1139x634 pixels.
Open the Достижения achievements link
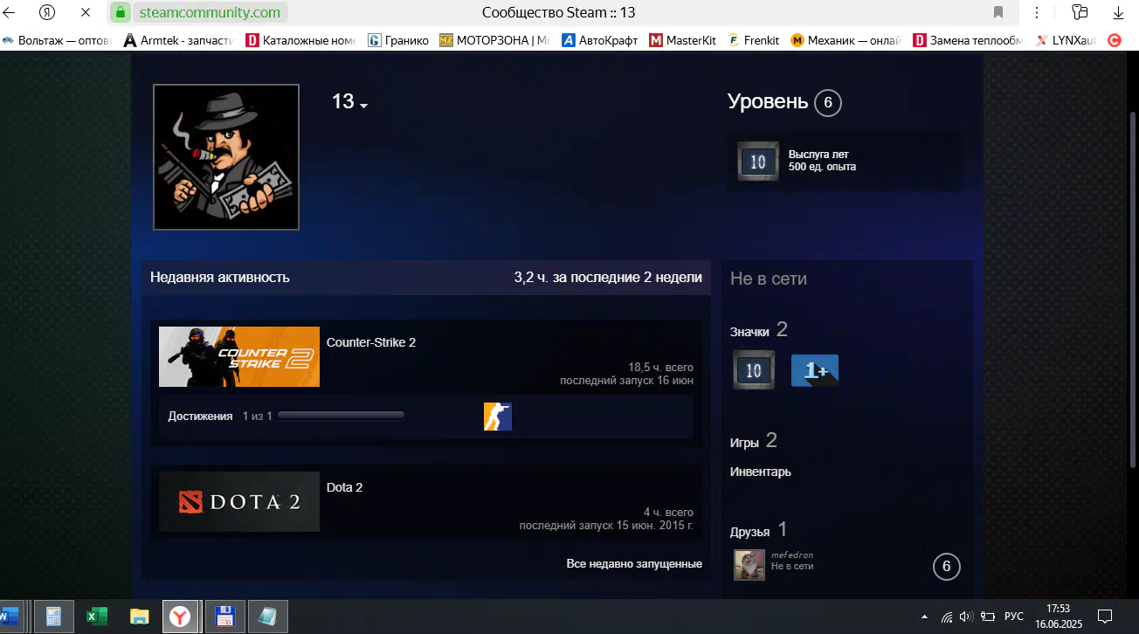(200, 417)
